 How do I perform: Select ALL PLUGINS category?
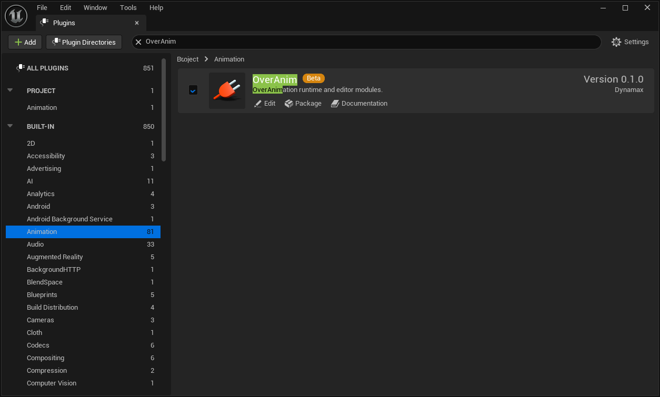(x=83, y=68)
